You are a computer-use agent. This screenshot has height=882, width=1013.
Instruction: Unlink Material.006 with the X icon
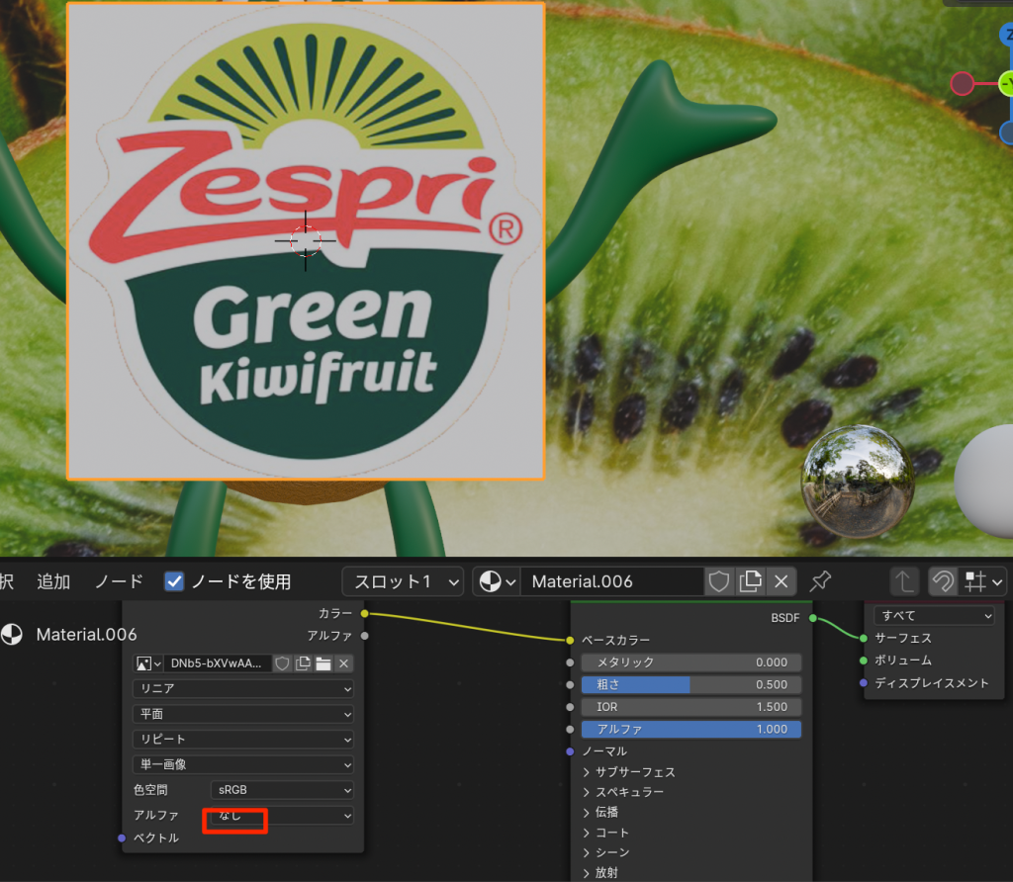(782, 581)
